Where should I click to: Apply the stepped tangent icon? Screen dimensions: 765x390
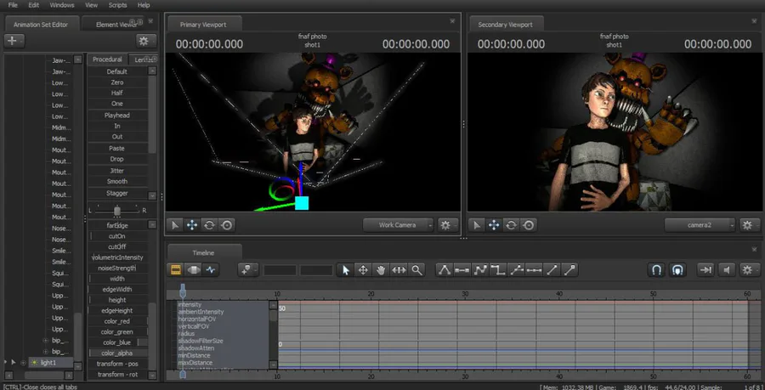coord(497,269)
